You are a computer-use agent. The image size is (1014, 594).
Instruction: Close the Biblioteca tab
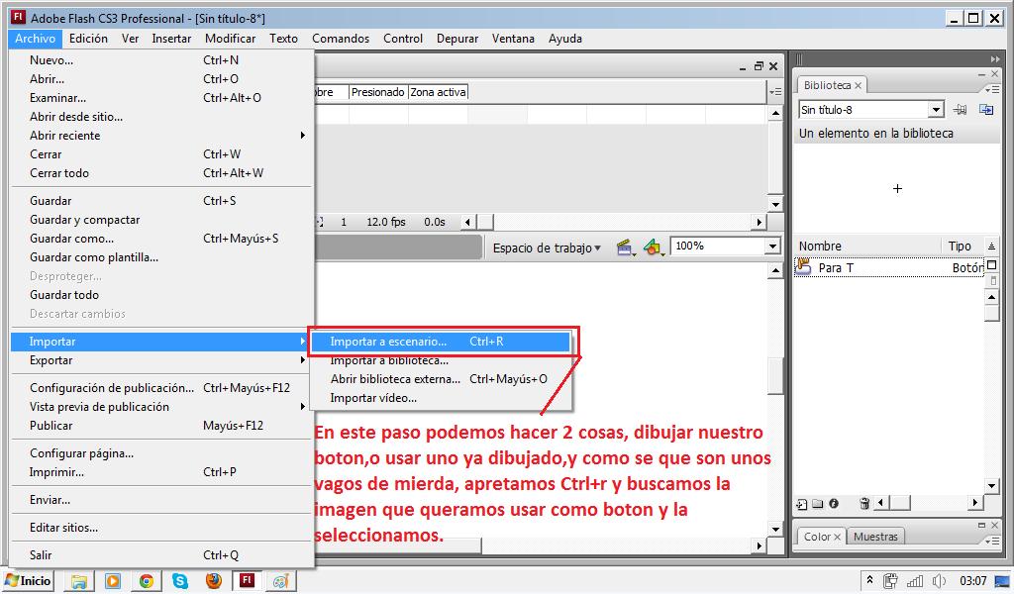point(859,85)
